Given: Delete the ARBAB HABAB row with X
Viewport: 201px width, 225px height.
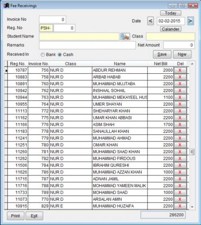Looking at the screenshot, I should pos(180,77).
